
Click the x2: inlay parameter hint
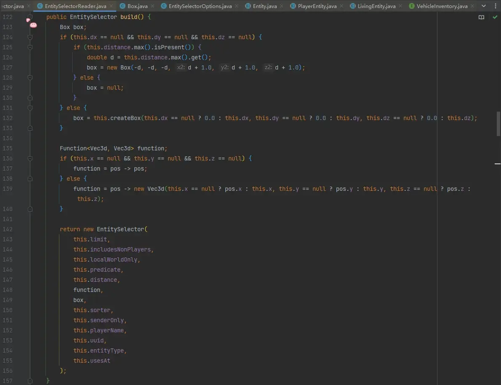181,67
